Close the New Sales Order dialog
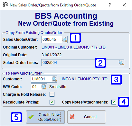 coord(124,5)
